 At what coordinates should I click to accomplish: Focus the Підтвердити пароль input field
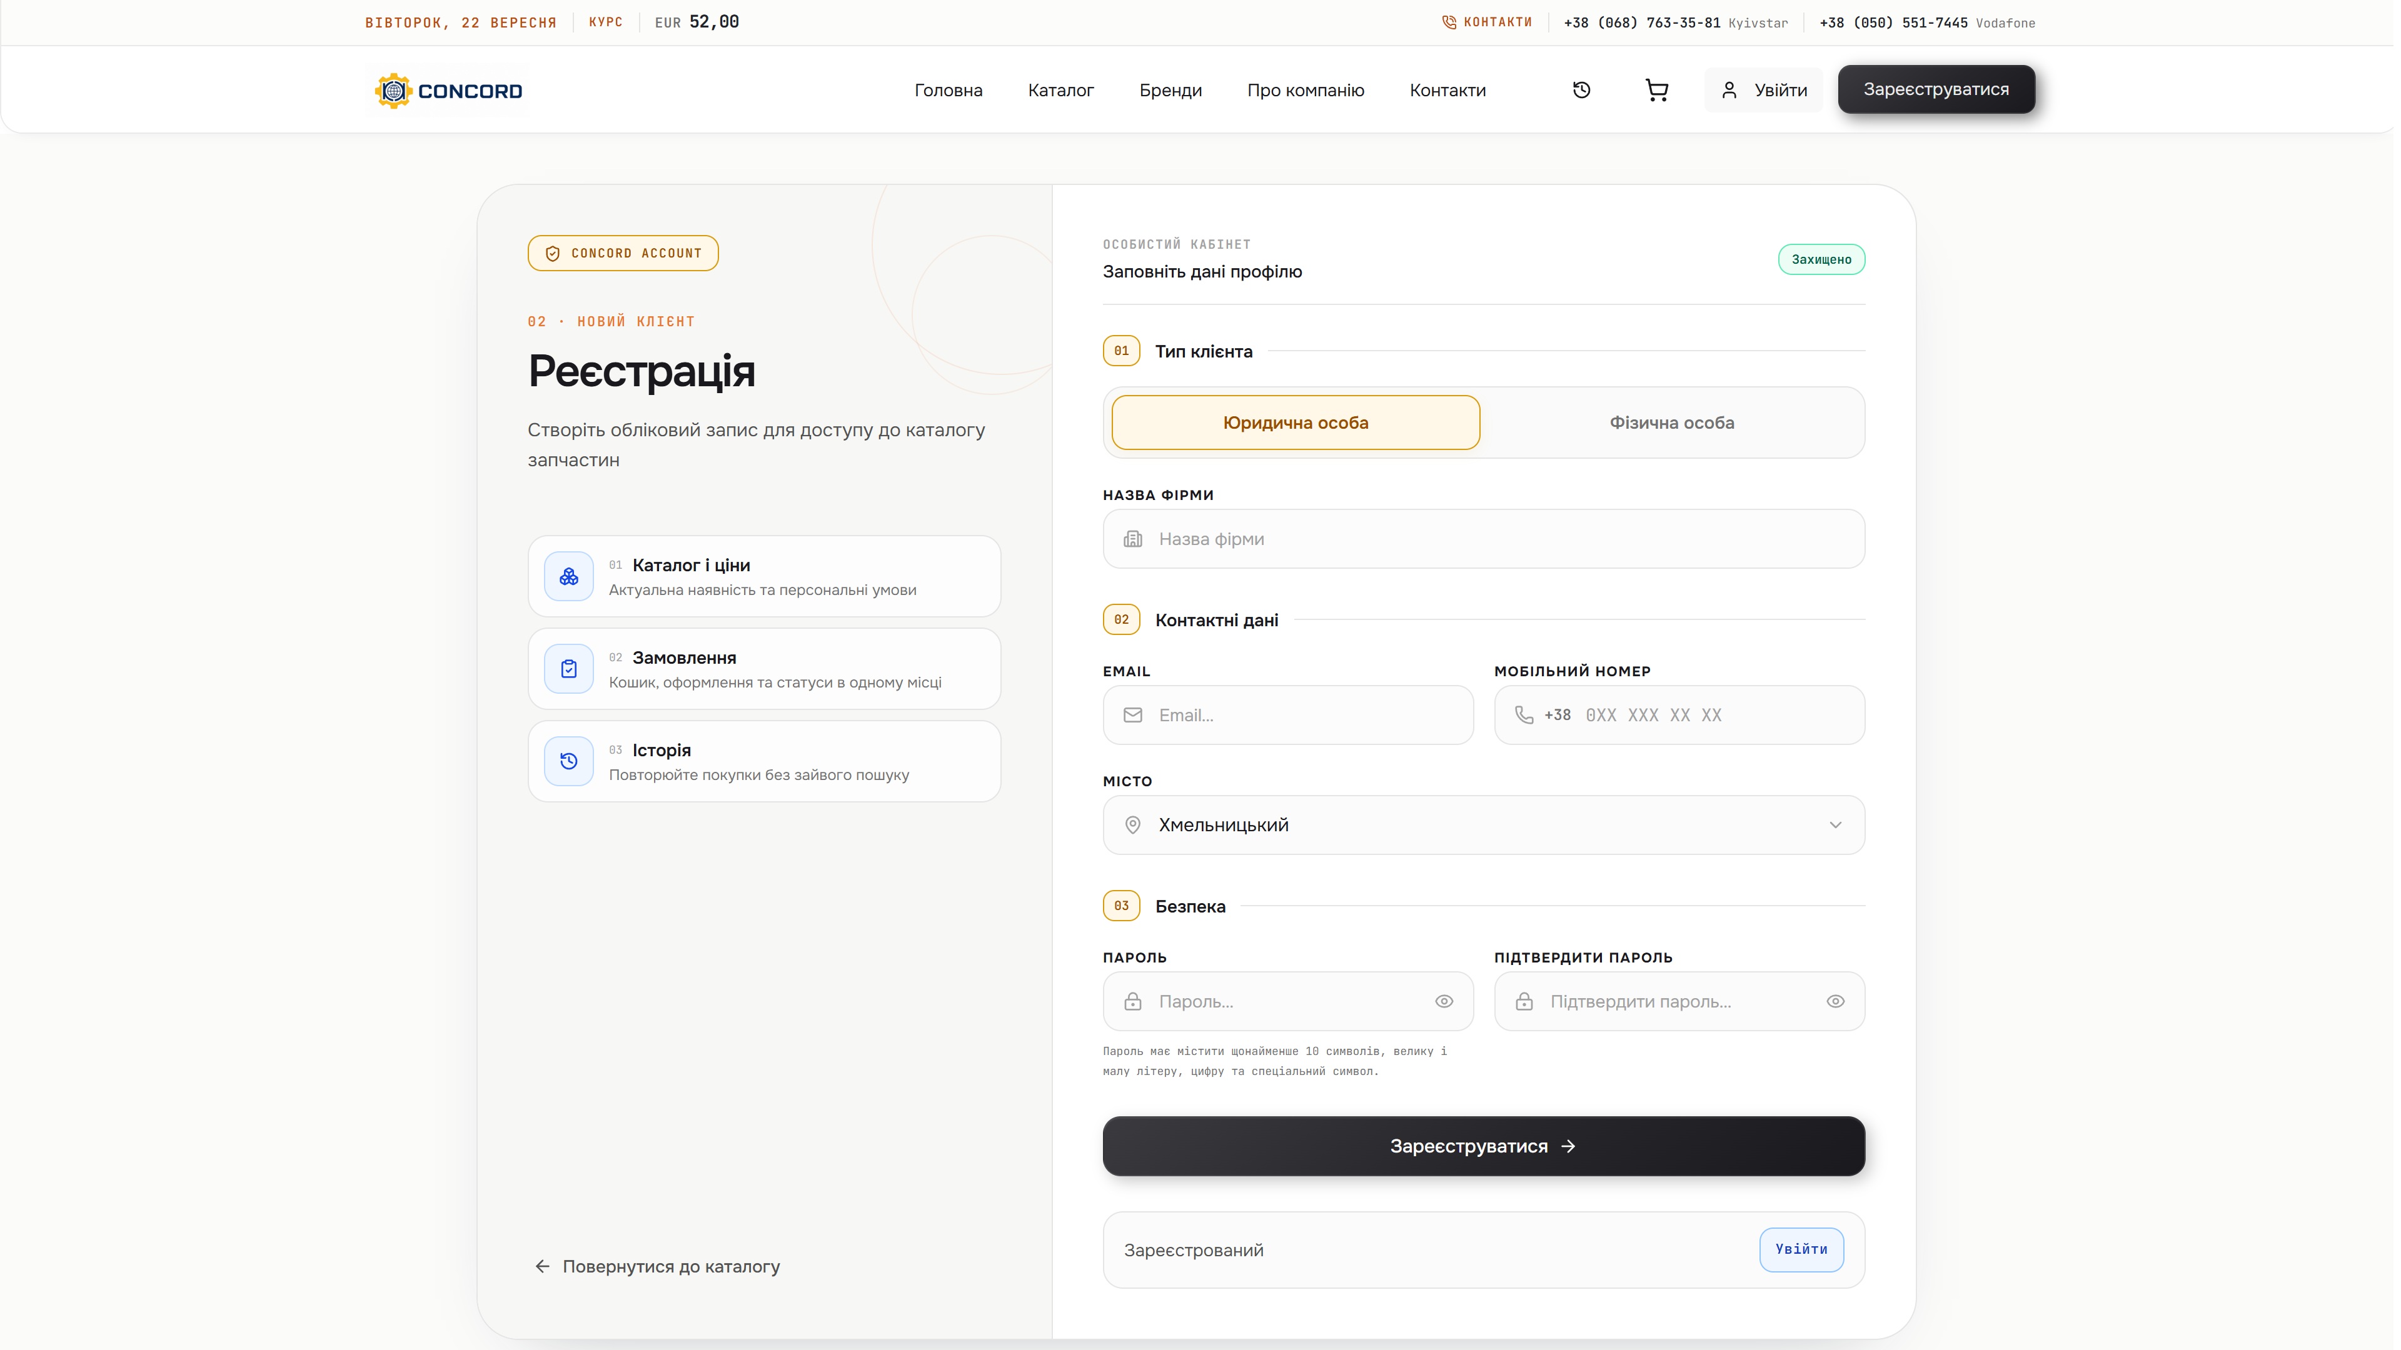pos(1679,1001)
